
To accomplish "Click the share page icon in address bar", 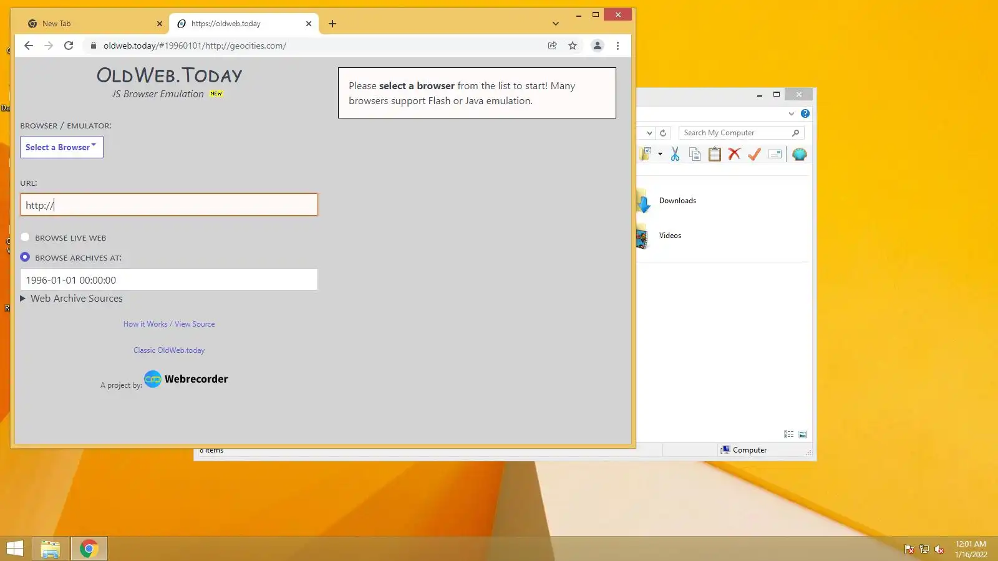I will click(x=552, y=46).
